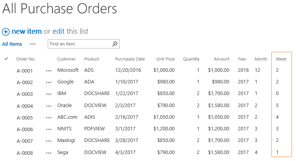The width and height of the screenshot is (296, 161).
Task: Open order A-0002 item
Action: pos(25,82)
